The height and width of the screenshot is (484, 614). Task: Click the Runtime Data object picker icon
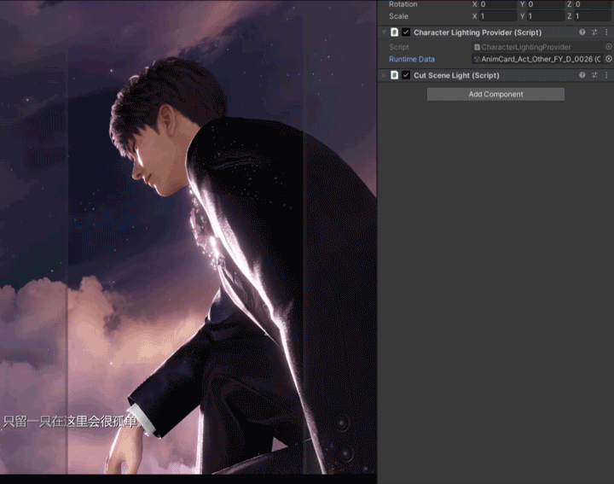pyautogui.click(x=608, y=59)
